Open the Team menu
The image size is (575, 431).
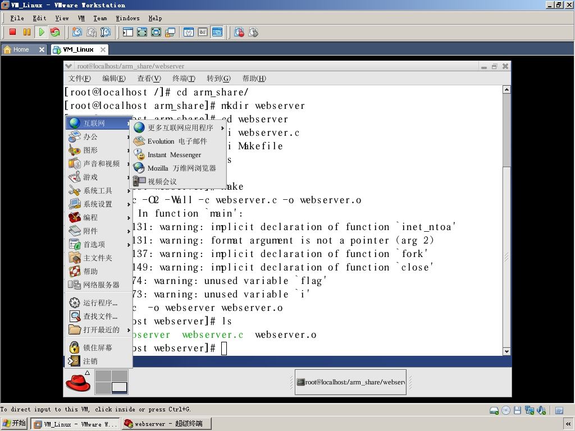pyautogui.click(x=100, y=18)
